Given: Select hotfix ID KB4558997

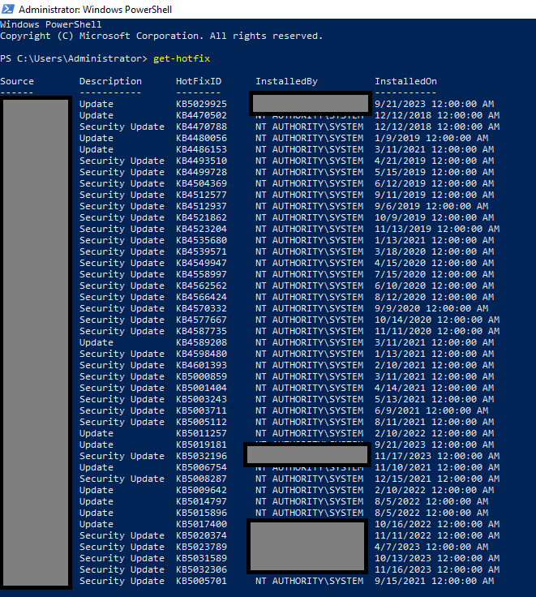Looking at the screenshot, I should coord(201,274).
